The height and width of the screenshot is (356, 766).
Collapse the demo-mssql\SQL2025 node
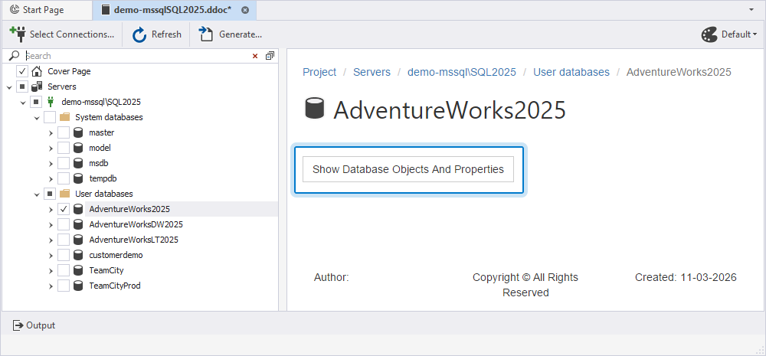click(x=22, y=103)
